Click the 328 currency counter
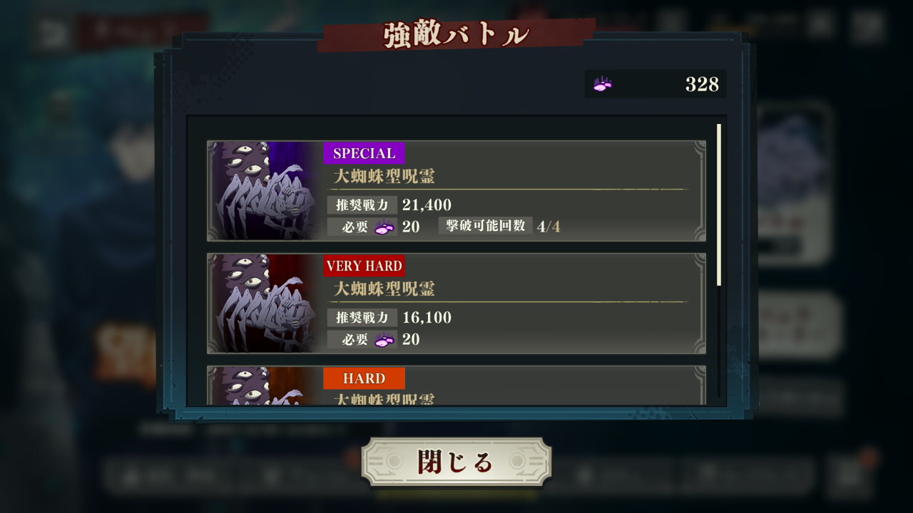This screenshot has width=913, height=513. point(656,84)
